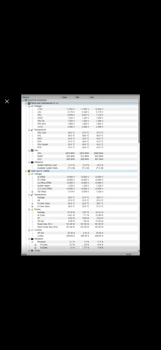Click the Value column header

[x=68, y=97]
